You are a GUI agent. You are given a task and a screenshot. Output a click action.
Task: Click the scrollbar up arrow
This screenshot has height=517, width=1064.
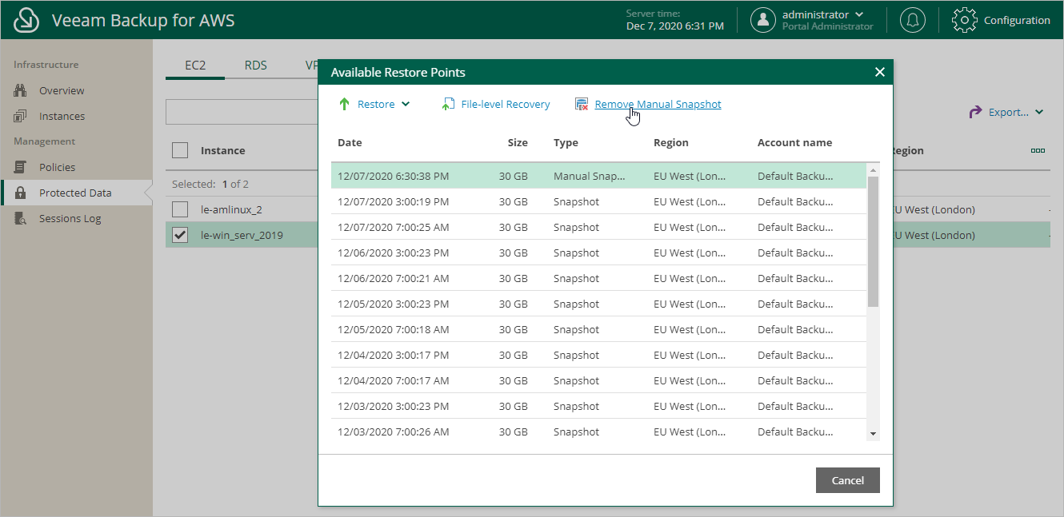click(x=873, y=170)
